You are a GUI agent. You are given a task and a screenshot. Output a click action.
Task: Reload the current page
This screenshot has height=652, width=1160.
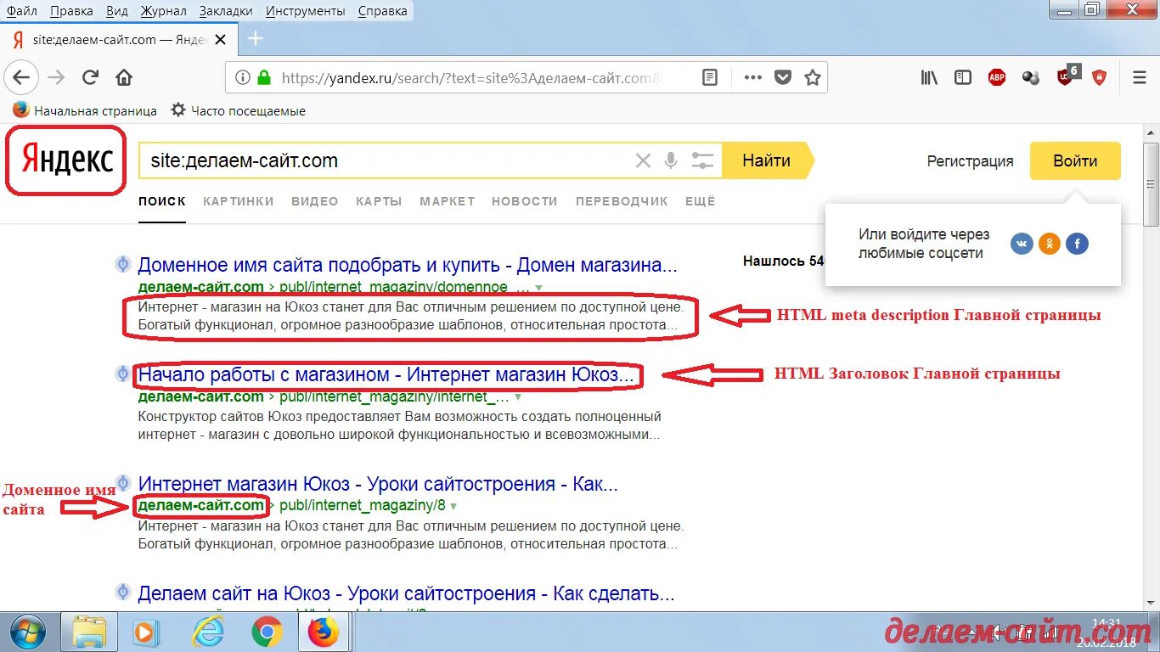pos(90,78)
